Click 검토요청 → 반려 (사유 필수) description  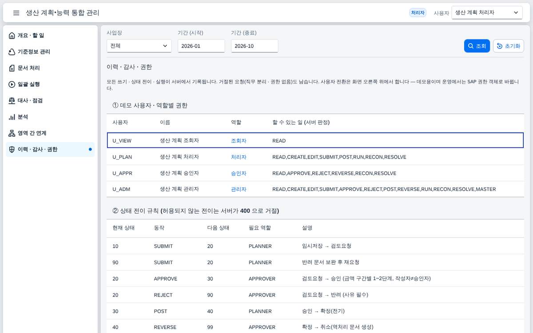pyautogui.click(x=335, y=295)
